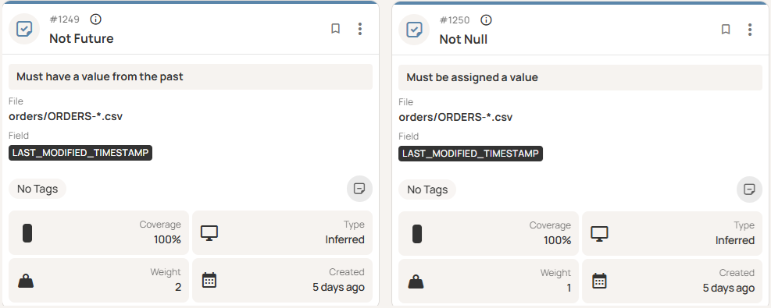Select the Not Null title
The height and width of the screenshot is (308, 771).
tap(464, 39)
